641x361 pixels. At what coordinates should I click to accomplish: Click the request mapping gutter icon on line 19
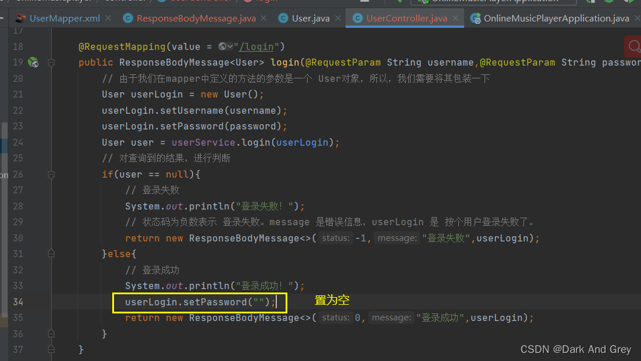(33, 63)
